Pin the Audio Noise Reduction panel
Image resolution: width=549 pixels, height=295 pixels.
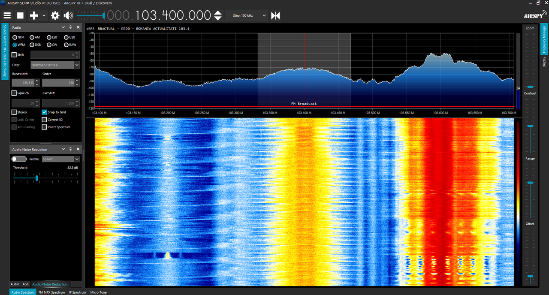71,149
